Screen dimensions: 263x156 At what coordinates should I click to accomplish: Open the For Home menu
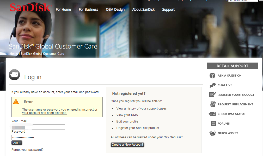click(63, 10)
